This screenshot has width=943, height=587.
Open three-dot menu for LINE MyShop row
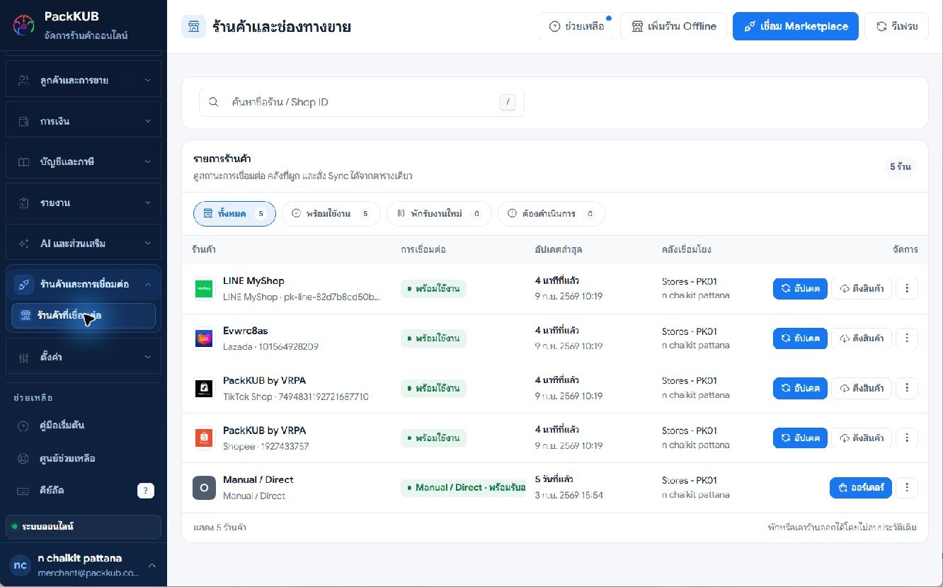(x=907, y=289)
